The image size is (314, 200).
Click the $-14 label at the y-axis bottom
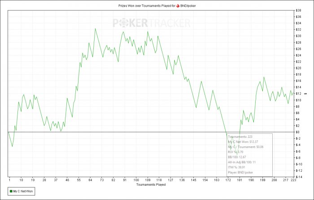[299, 177]
